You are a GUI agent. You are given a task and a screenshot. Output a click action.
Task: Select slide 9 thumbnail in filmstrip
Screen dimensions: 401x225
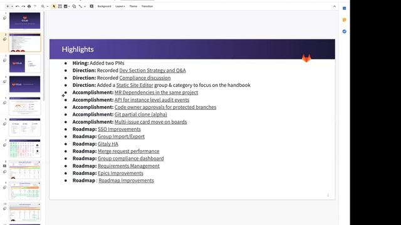[x=25, y=191]
